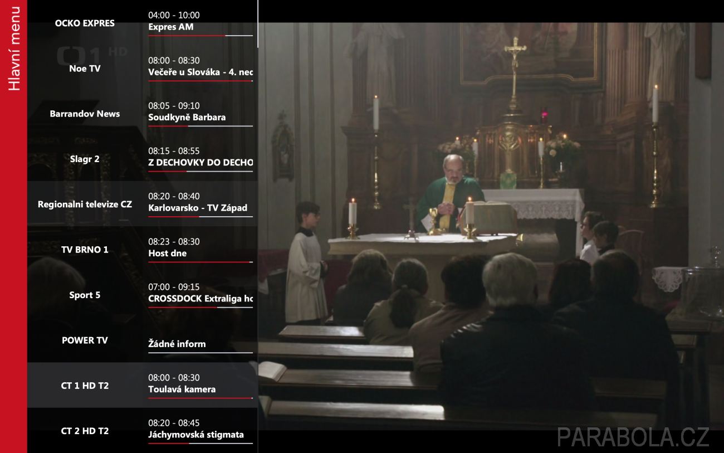
Task: Open the Expres AM programme
Action: click(171, 27)
